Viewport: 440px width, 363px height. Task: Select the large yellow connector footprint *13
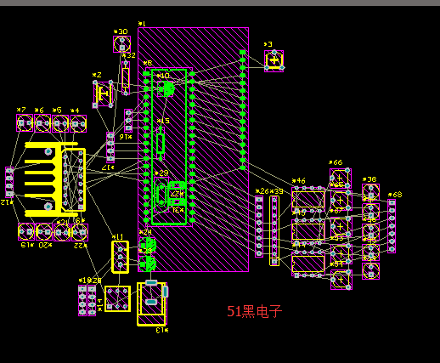(152, 303)
